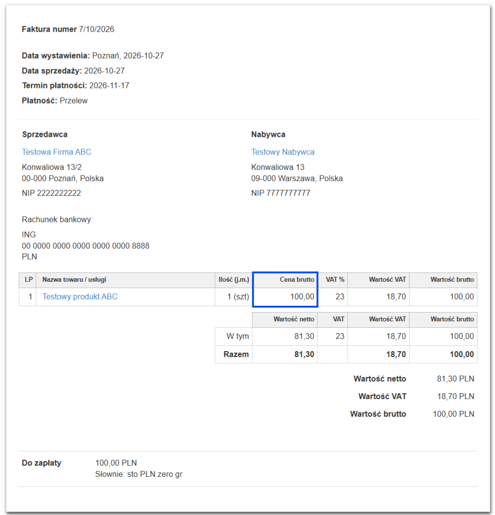Select the account number ending in 8888
The width and height of the screenshot is (495, 515).
pos(86,246)
